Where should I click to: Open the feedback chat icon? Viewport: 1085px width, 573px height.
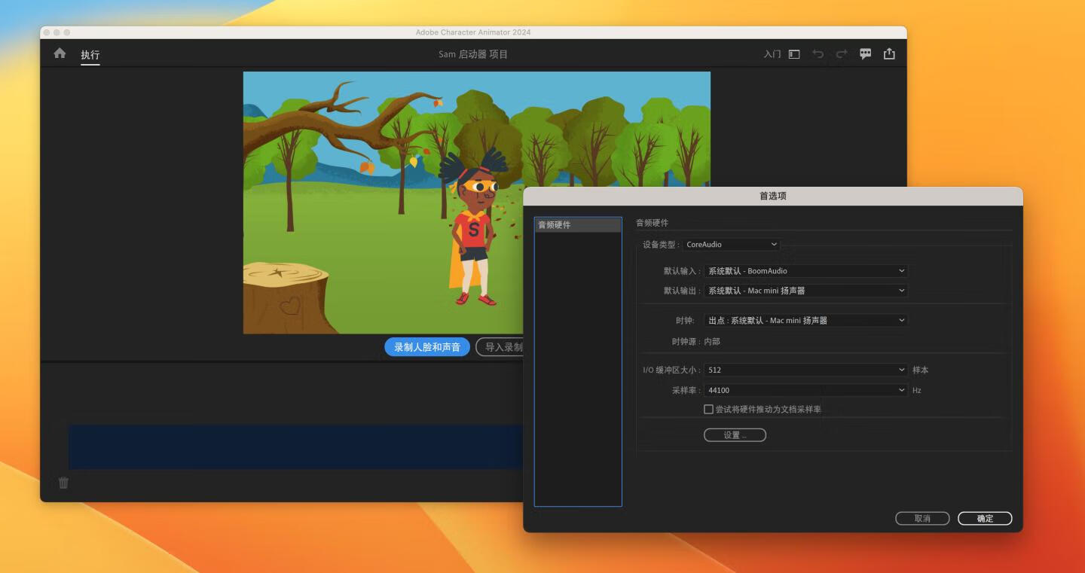tap(866, 54)
